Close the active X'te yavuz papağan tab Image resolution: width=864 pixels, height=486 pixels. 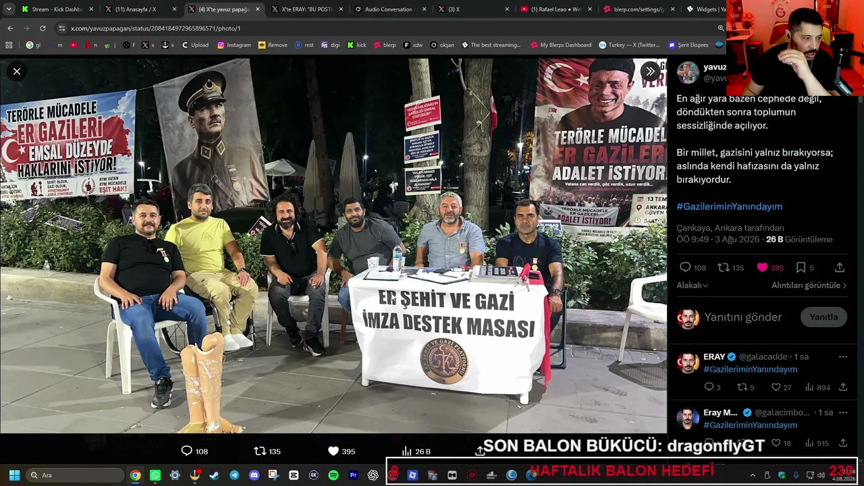pos(258,9)
